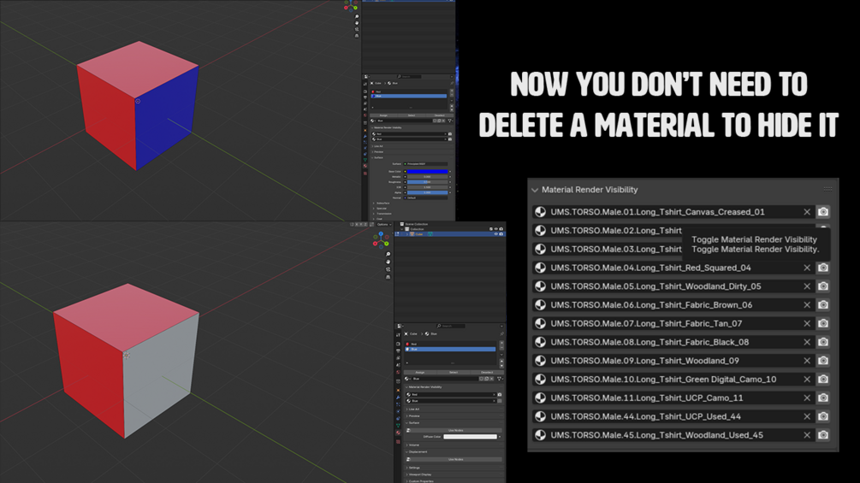The image size is (860, 483).
Task: Toggle render visibility camera for Woodland_Dirty_05
Action: [x=822, y=286]
